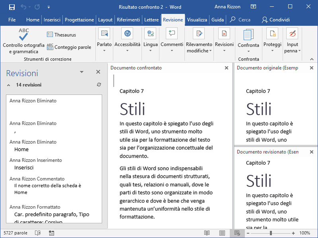
Task: Click the Proteggi lock icon
Action: click(272, 33)
